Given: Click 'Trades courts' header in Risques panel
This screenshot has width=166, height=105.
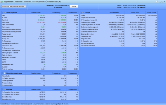Looking at the screenshot, I should coord(73,89).
